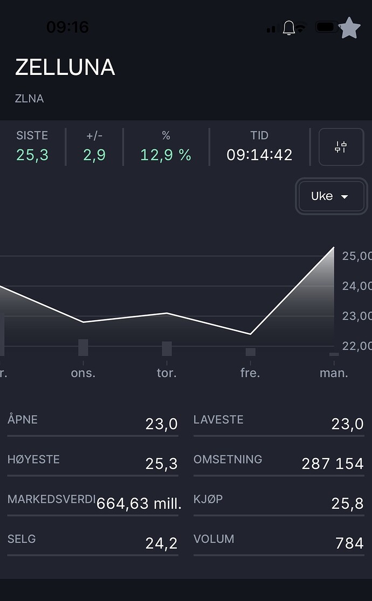Open chart settings sliders icon
The width and height of the screenshot is (372, 601).
(341, 147)
